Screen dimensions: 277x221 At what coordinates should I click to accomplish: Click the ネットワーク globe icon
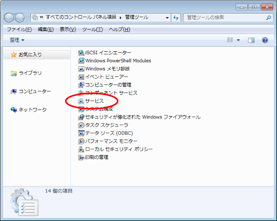(x=14, y=110)
